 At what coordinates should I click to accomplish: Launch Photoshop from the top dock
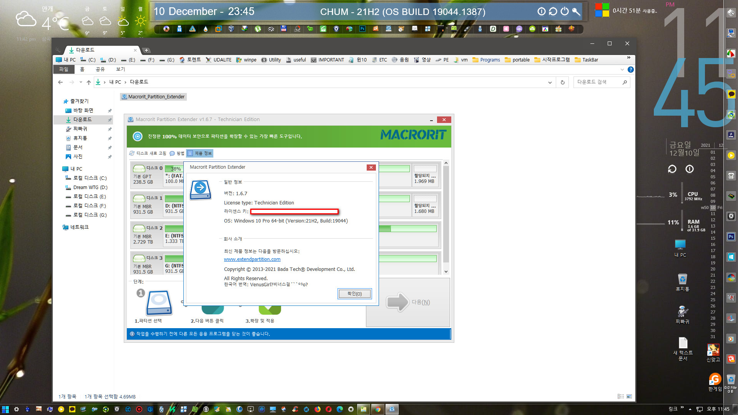coord(362,29)
